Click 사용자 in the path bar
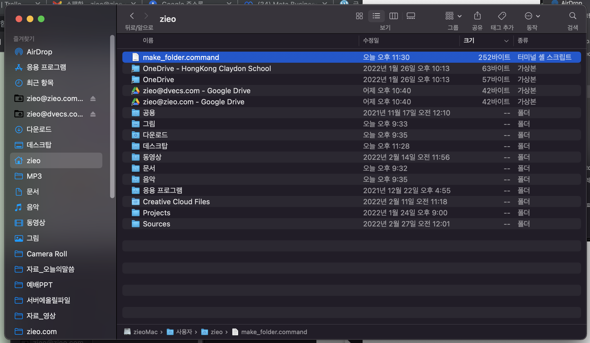 184,332
